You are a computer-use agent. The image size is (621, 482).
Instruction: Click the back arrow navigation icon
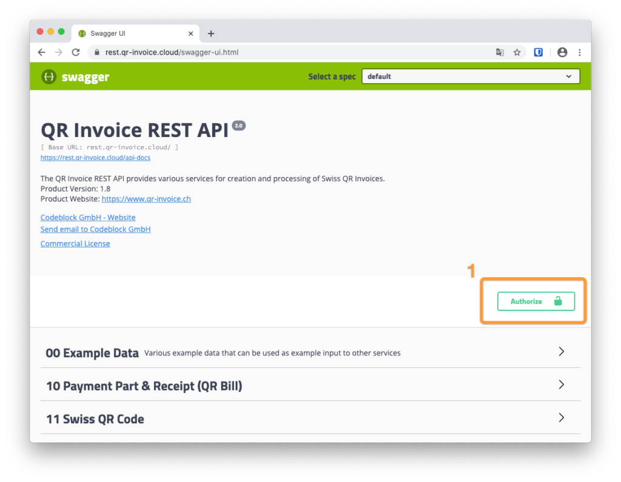(41, 52)
